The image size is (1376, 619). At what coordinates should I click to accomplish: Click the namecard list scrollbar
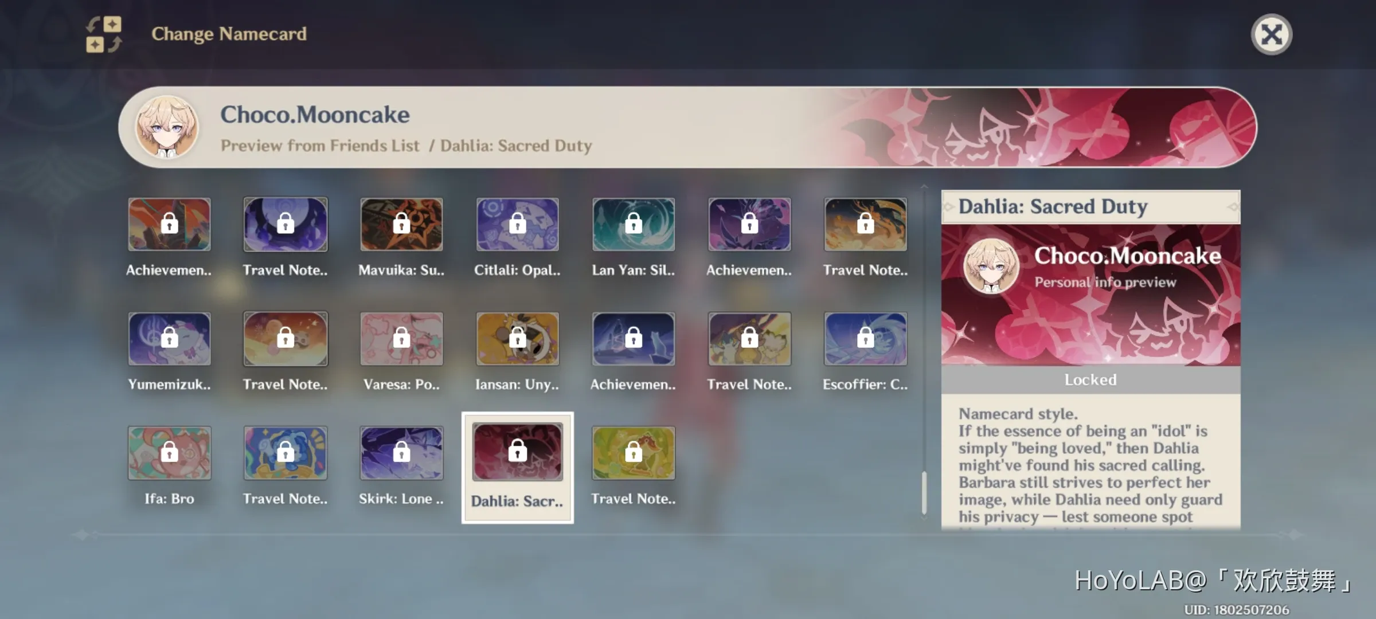point(924,493)
